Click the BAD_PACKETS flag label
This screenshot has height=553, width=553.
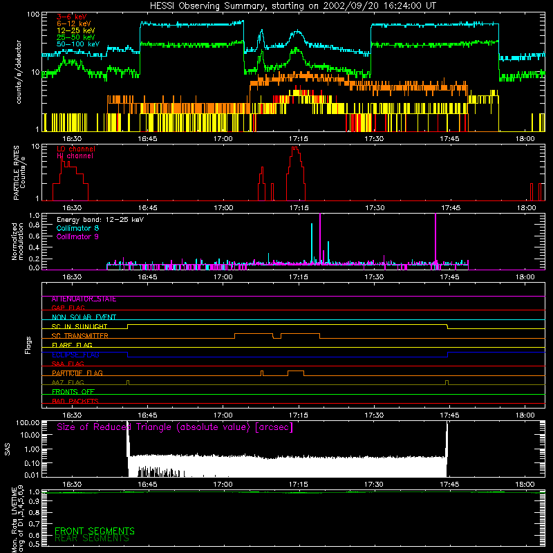coord(75,401)
